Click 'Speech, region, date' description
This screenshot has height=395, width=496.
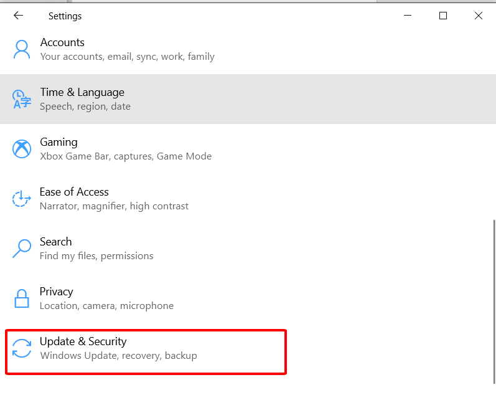[85, 107]
